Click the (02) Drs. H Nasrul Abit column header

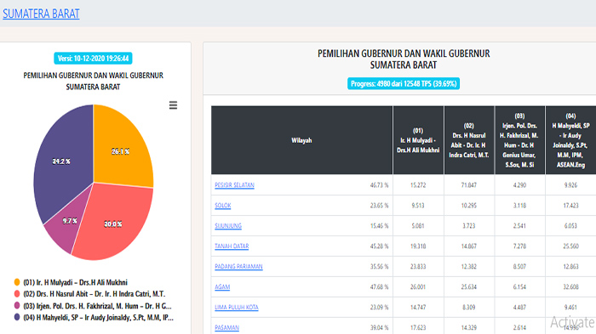coord(469,140)
